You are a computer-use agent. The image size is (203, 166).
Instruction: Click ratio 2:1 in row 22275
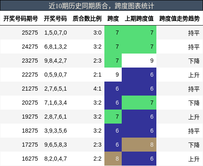point(97,75)
